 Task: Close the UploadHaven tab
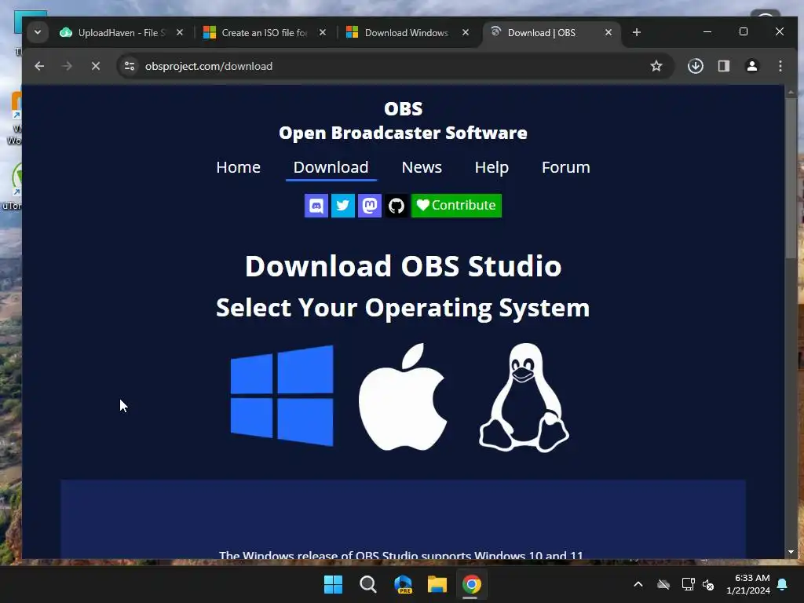click(180, 32)
